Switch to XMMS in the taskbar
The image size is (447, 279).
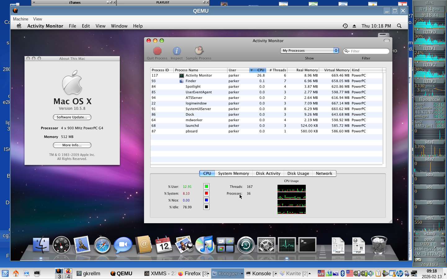click(160, 273)
